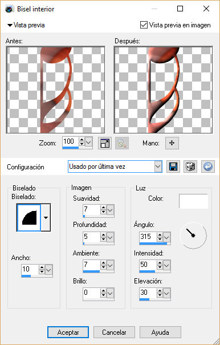Screen dimensions: 220x345
Task: Open the Zoom value dropdown arrow
Action: (88, 143)
